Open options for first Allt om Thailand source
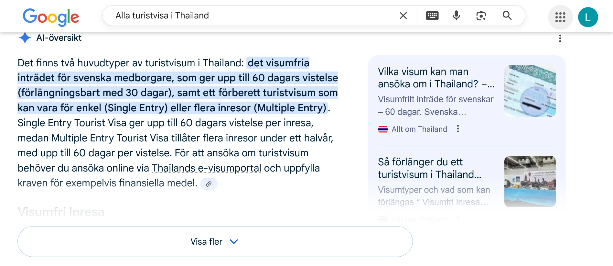613x266 pixels. tap(458, 129)
